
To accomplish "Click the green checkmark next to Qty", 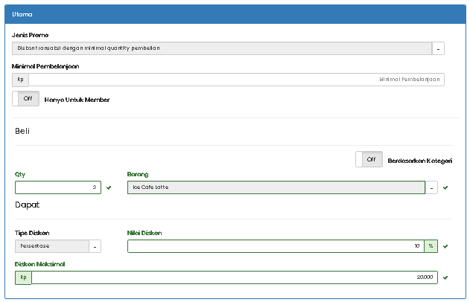I will (109, 187).
